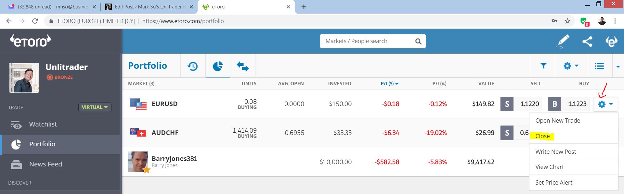Screen dimensions: 624x194
Task: Open the manual trades arrows icon
Action: (x=243, y=66)
